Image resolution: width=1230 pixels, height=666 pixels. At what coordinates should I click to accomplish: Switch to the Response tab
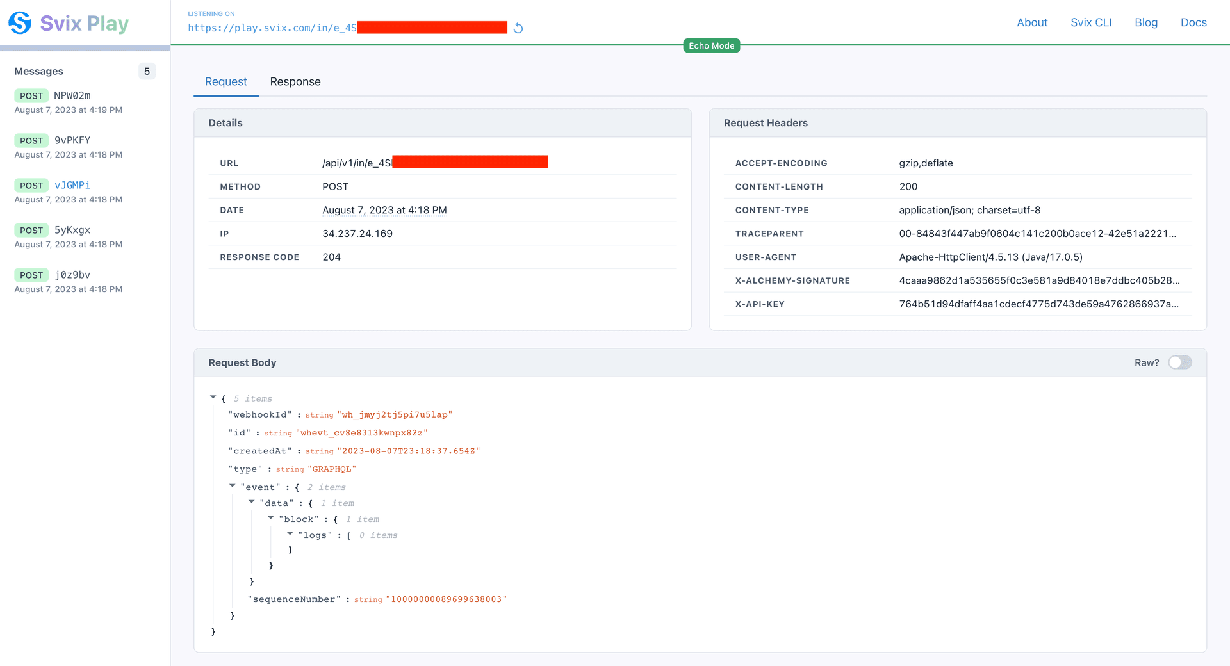point(295,82)
